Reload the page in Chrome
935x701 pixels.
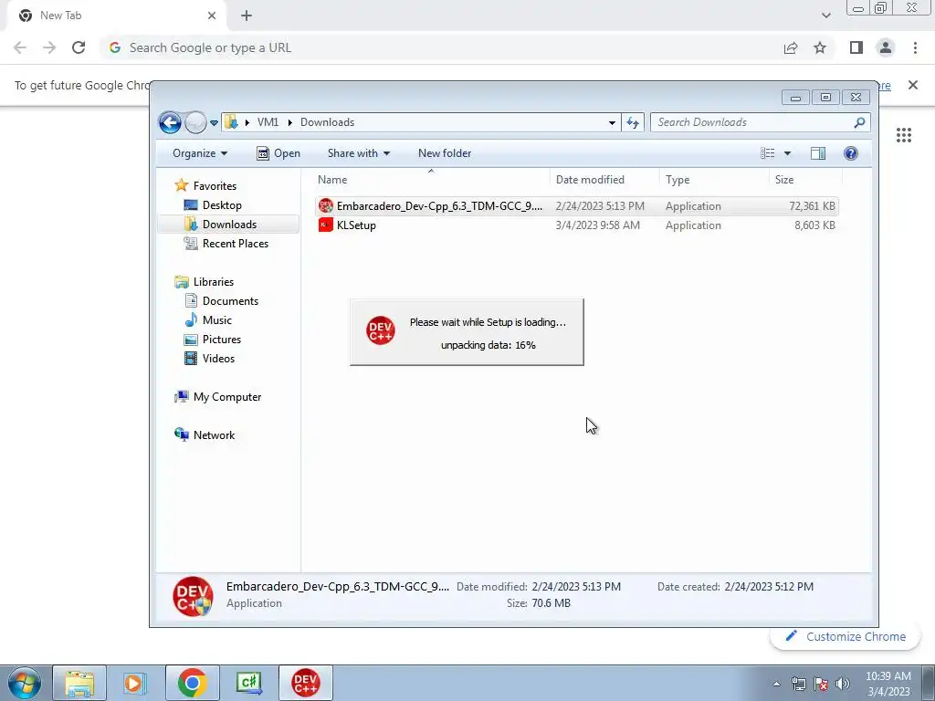[79, 47]
